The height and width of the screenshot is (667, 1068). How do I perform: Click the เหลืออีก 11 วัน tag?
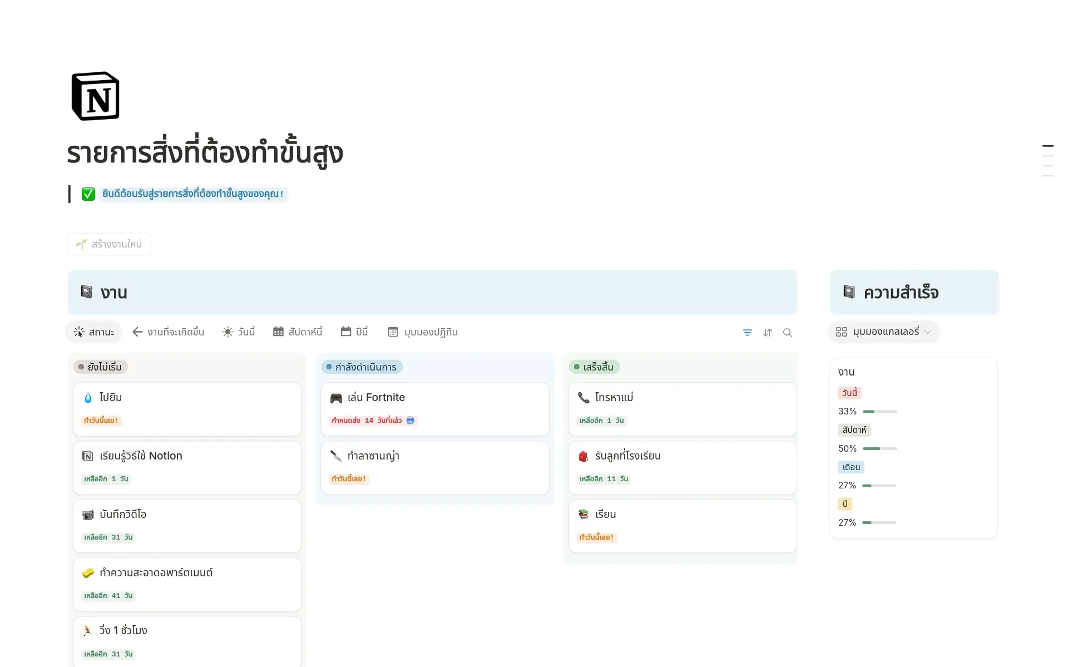(604, 479)
